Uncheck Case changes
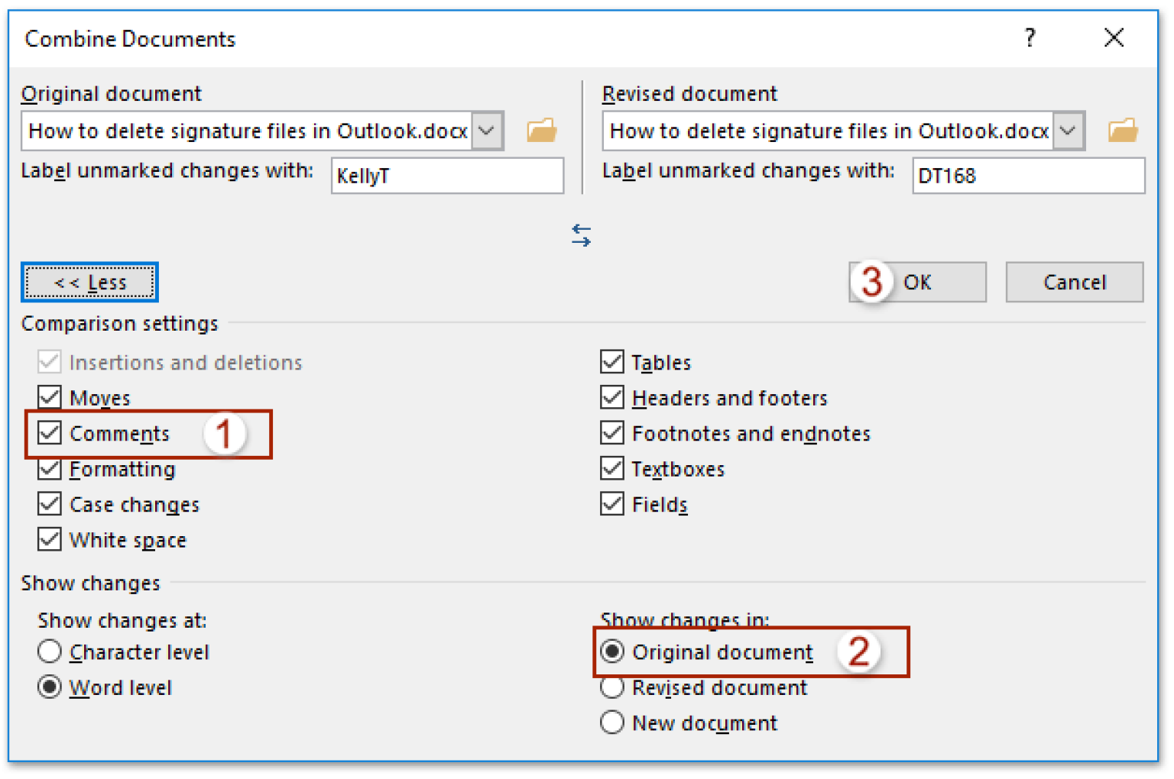 pyautogui.click(x=49, y=504)
